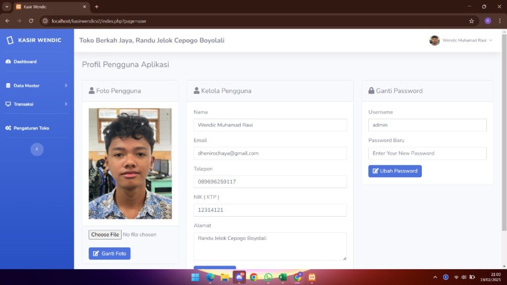Image resolution: width=507 pixels, height=285 pixels.
Task: Reload the page with refresh icon
Action: coord(31,21)
